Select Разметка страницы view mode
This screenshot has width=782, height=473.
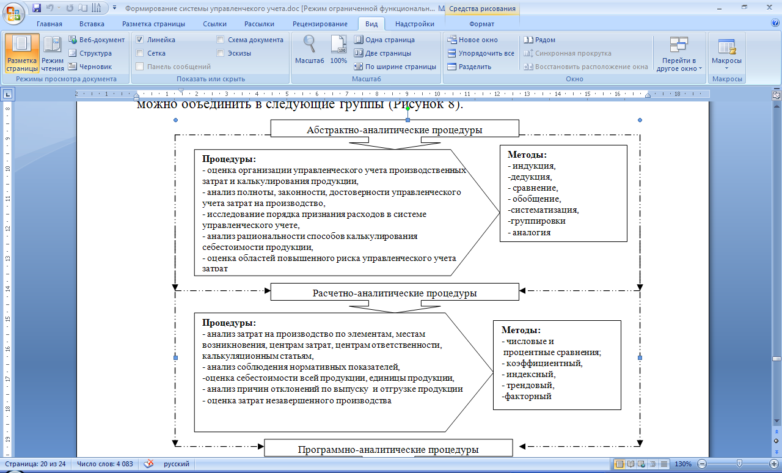[22, 53]
